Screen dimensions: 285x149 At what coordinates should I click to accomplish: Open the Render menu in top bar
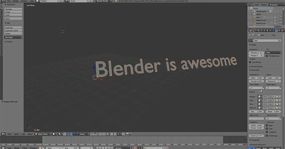16,1
